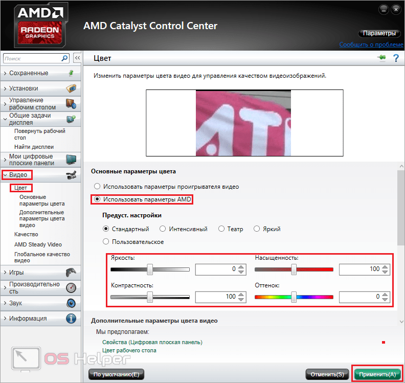The image size is (405, 383).
Task: Choose the Стандартный preset
Action: (x=126, y=229)
